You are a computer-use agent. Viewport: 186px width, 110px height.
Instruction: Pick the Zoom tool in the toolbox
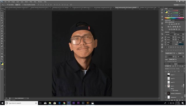(2, 59)
